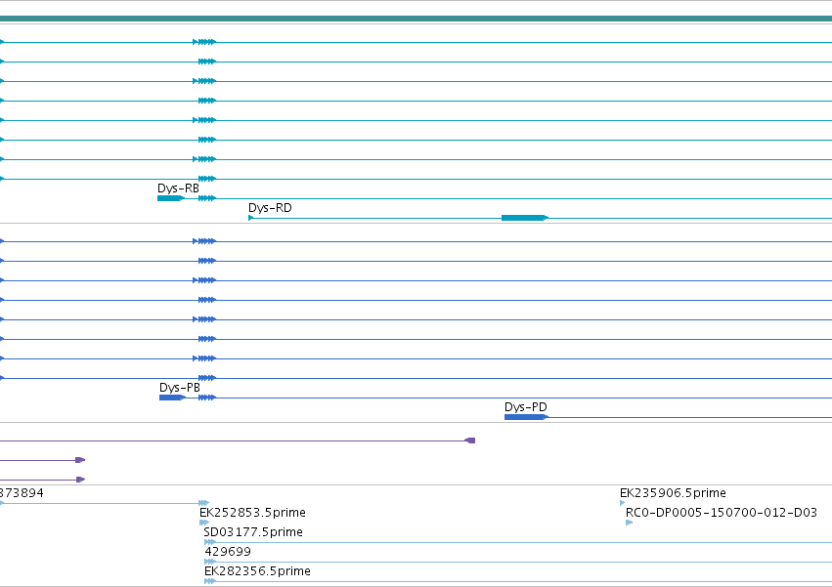This screenshot has width=832, height=587.
Task: Select the Dys-PD transcript label
Action: 526,407
